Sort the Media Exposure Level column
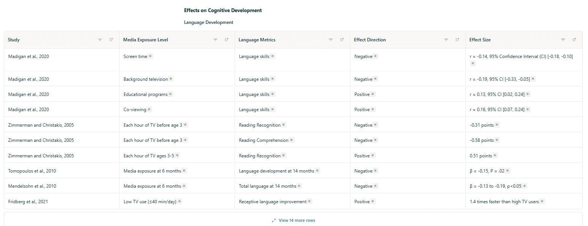Image resolution: width=588 pixels, height=226 pixels. pos(226,40)
